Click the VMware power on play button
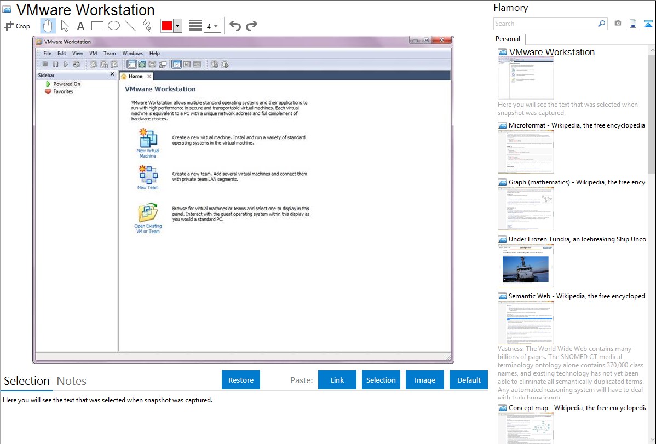 click(x=66, y=65)
